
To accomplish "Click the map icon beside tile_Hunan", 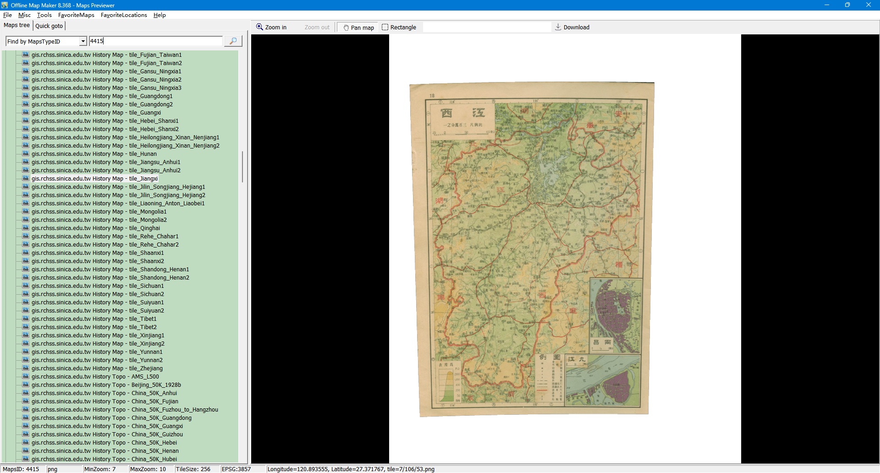I will [x=26, y=154].
